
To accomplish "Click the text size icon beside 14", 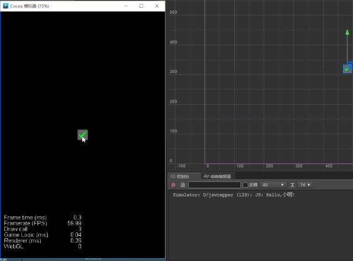I will (292, 185).
